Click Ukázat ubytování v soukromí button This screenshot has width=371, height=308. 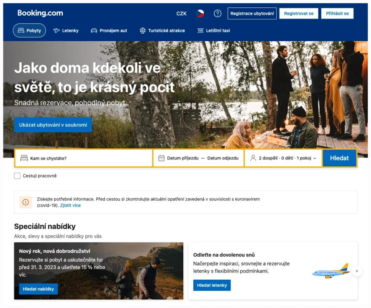click(x=53, y=125)
